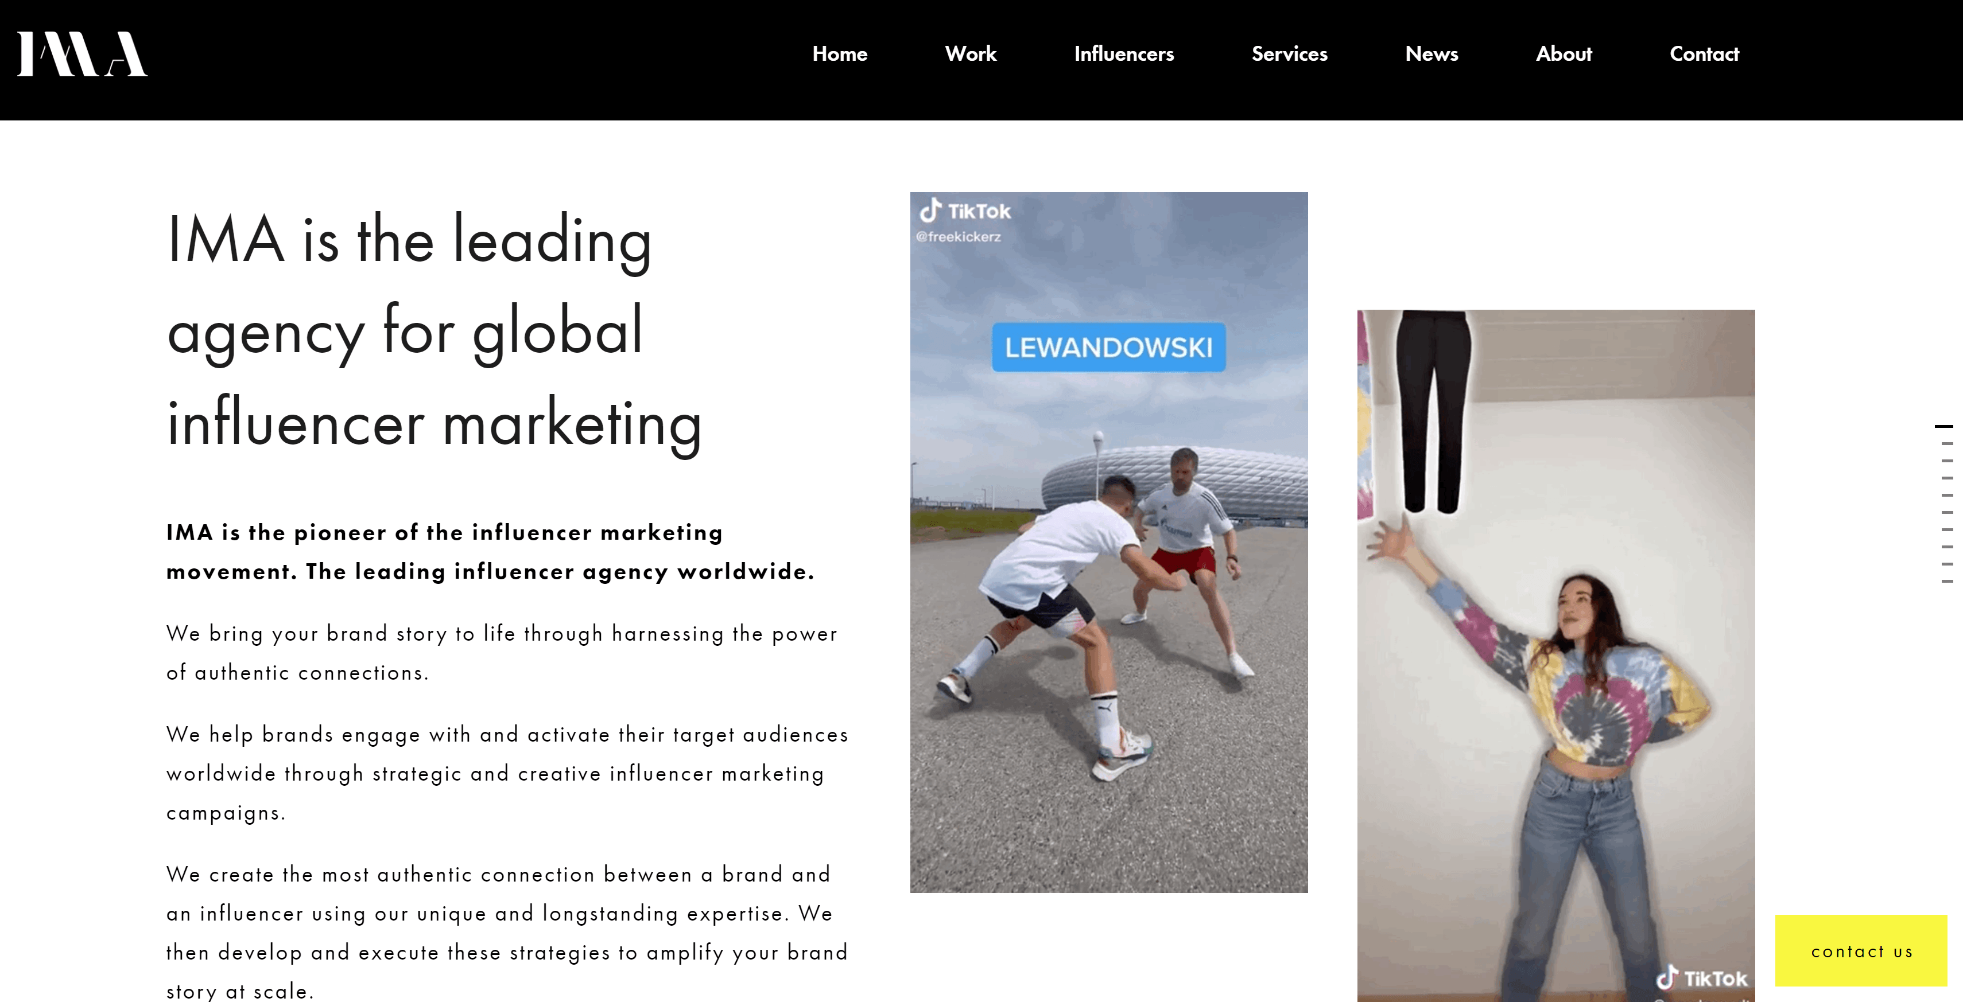Jump to the third section indicator dash
The width and height of the screenshot is (1963, 1002).
tap(1947, 461)
